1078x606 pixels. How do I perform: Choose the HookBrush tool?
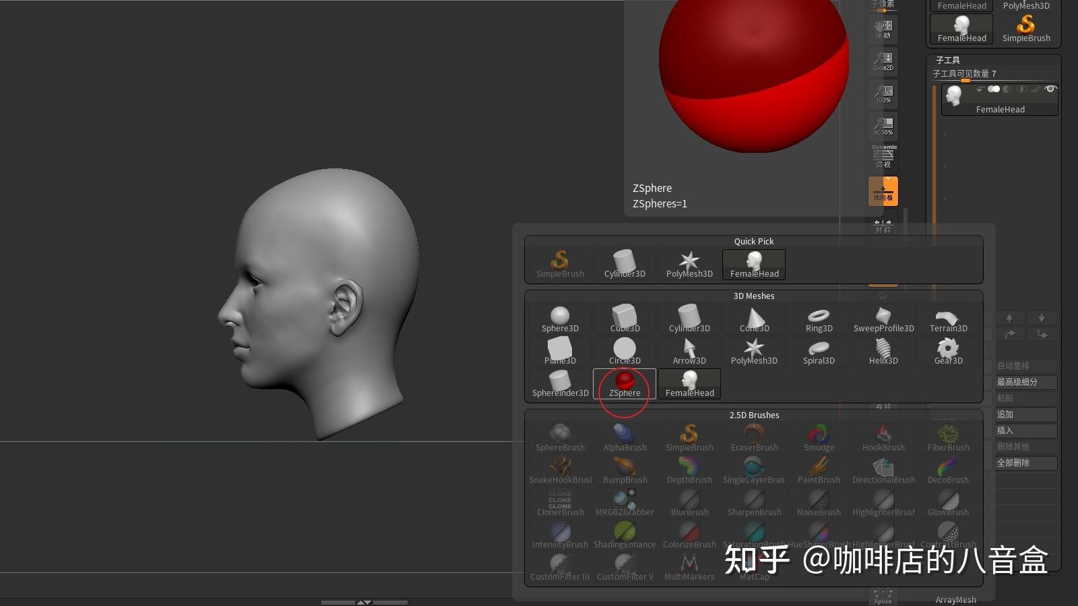tap(883, 438)
